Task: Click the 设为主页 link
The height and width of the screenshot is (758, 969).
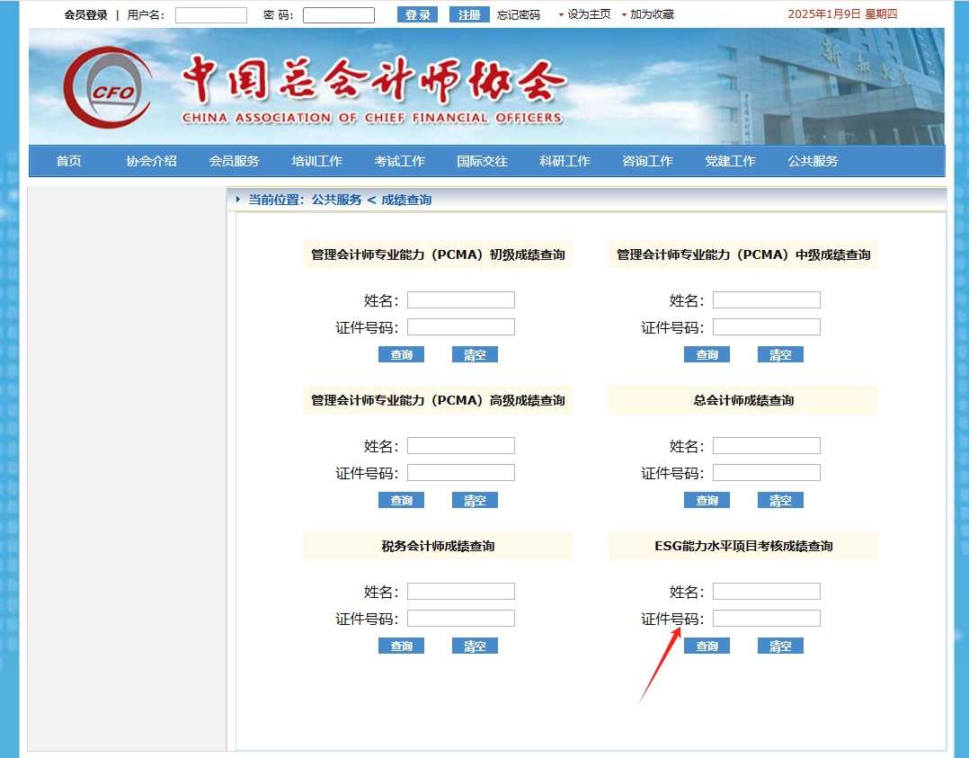Action: tap(589, 14)
